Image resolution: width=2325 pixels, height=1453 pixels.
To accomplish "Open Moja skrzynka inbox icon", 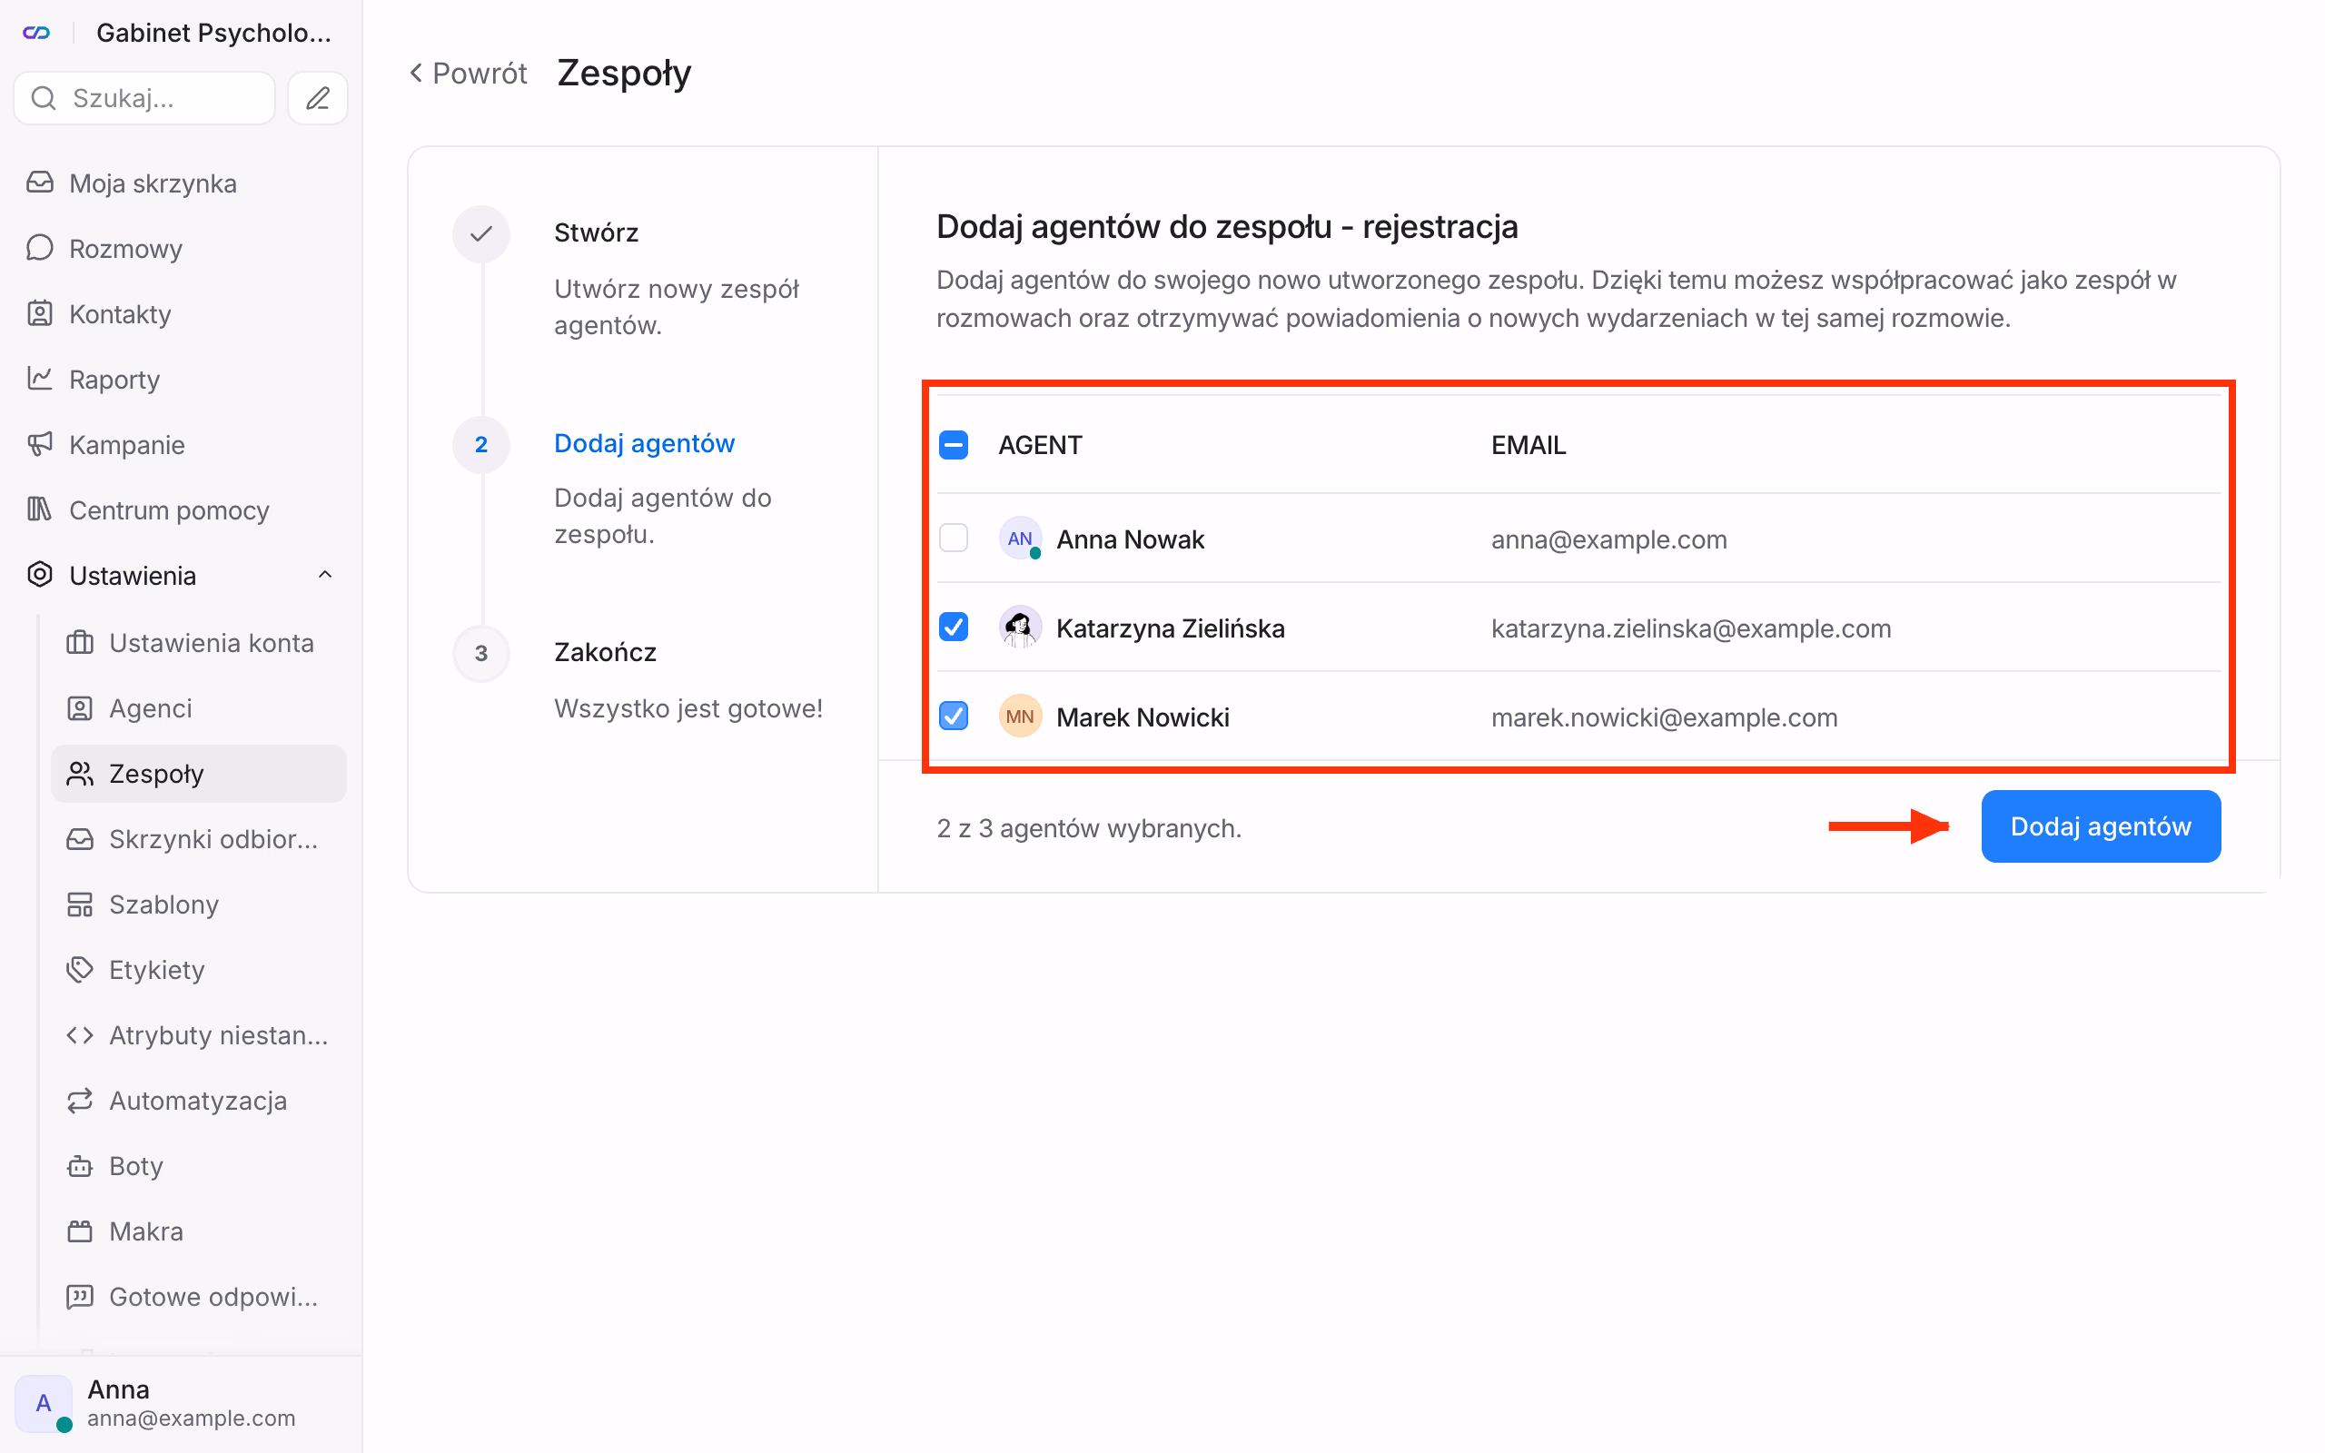I will point(39,183).
